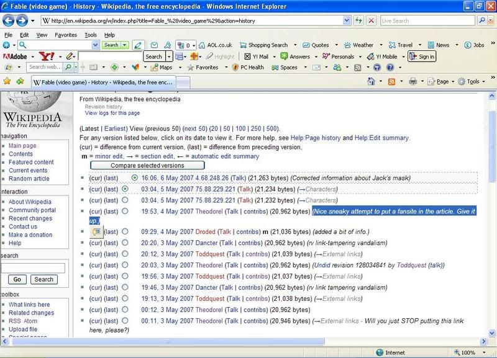Screen dimensions: 497x358
Task: Select radio for 19:53, 4 May 2007 Theodorel revision
Action: [125, 211]
